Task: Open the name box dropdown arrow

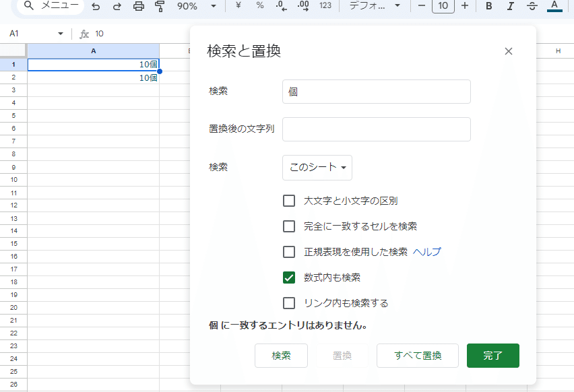Action: [61, 34]
